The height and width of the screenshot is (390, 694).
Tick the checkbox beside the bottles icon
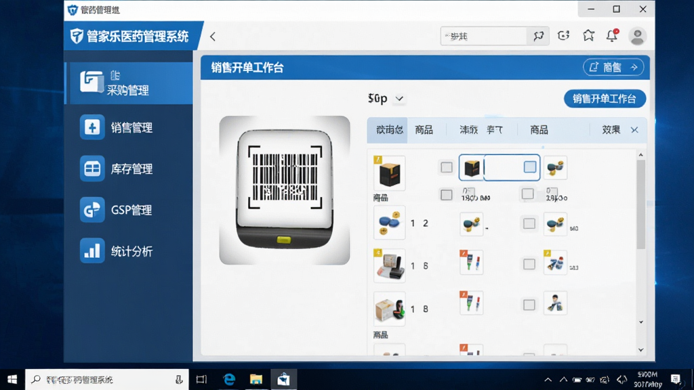pyautogui.click(x=529, y=264)
